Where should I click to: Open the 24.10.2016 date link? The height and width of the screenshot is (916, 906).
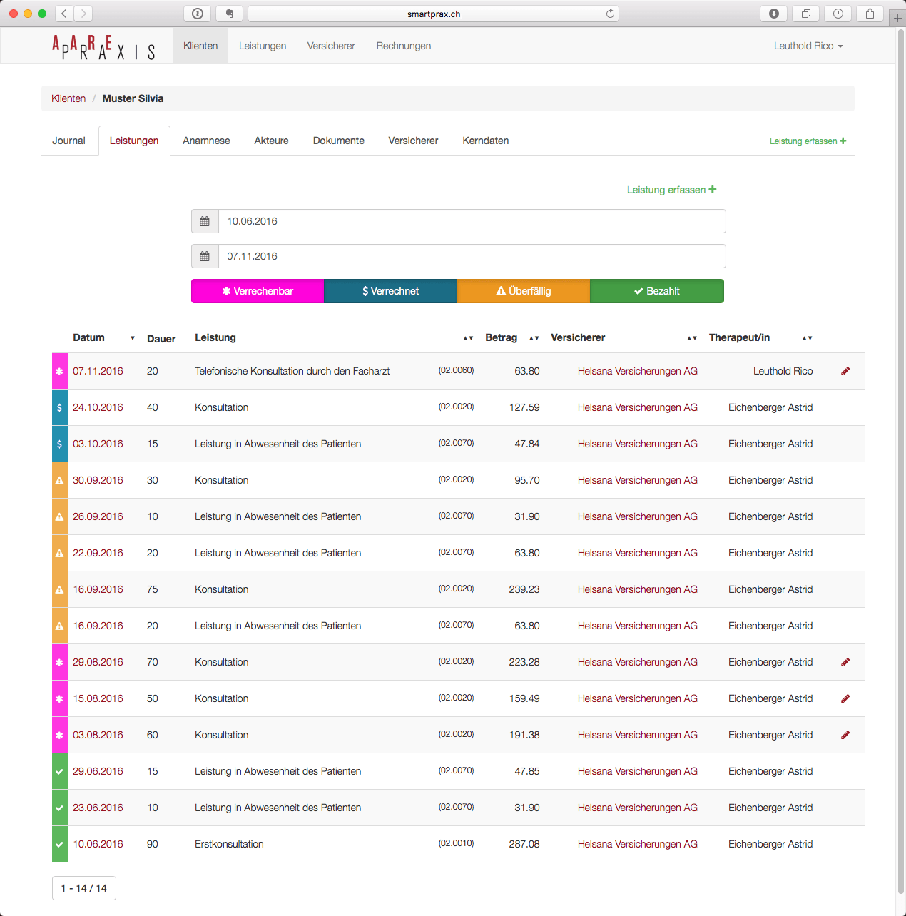pos(98,407)
